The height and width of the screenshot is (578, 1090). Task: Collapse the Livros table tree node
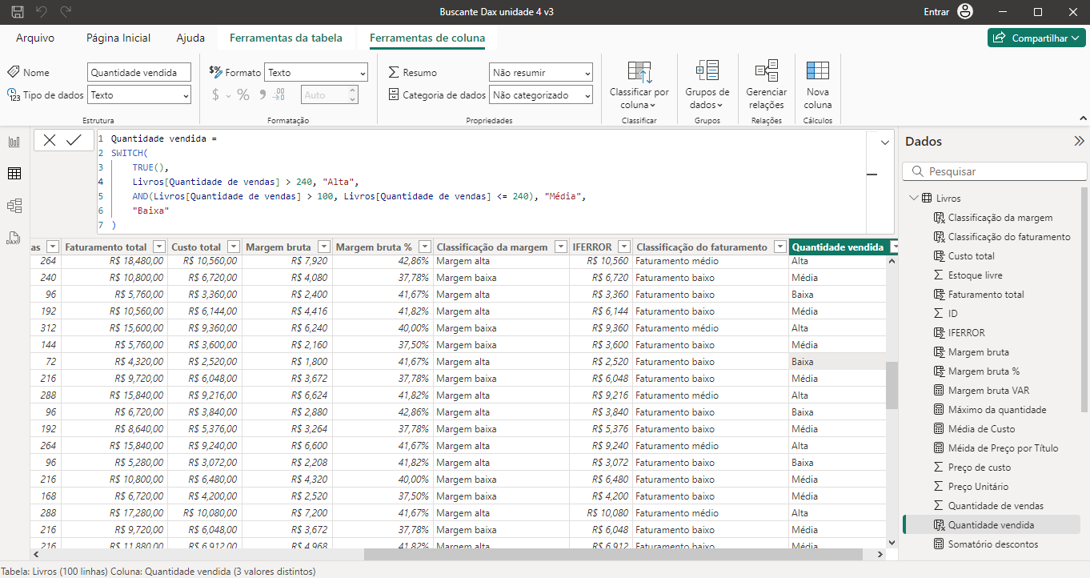click(913, 199)
